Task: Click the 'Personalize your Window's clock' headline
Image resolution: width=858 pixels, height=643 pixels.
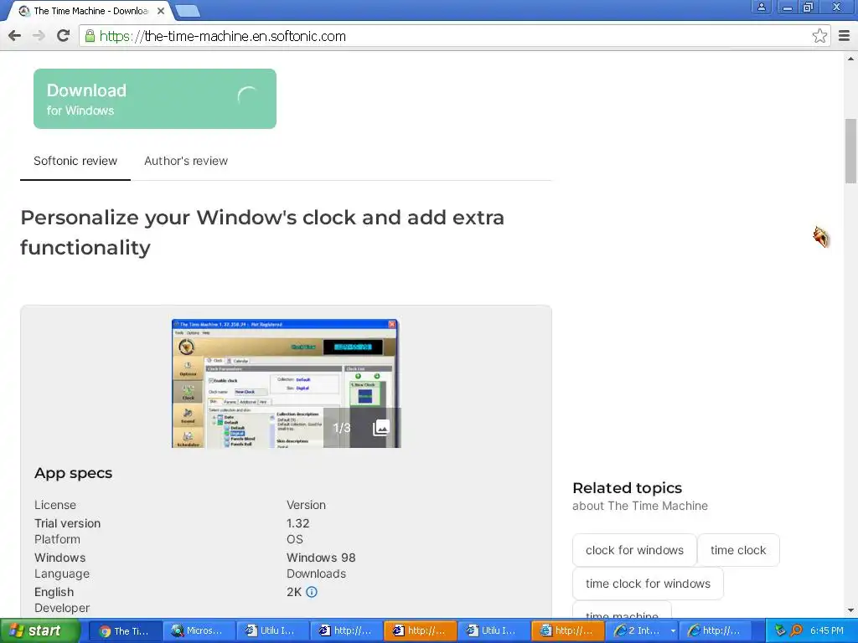Action: [x=262, y=233]
